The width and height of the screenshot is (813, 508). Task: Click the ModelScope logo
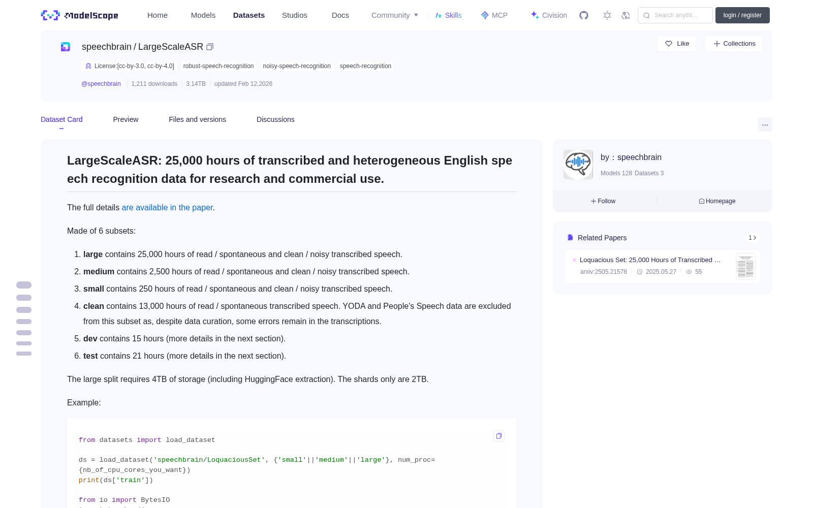pyautogui.click(x=80, y=15)
